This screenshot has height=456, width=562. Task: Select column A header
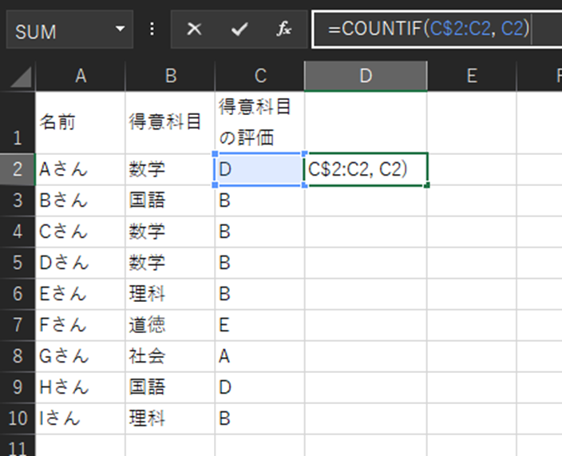click(80, 77)
